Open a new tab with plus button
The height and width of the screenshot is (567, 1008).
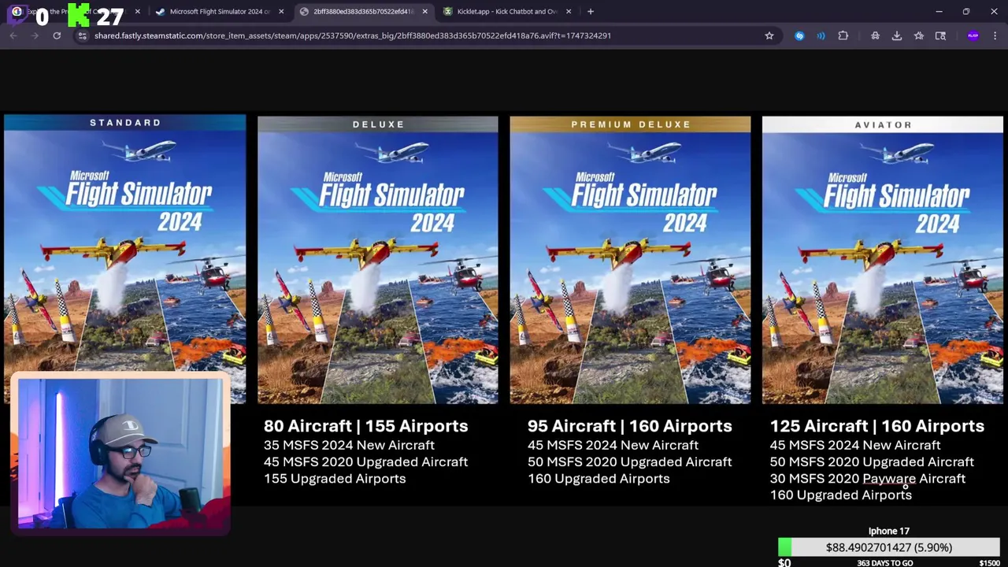pyautogui.click(x=591, y=11)
